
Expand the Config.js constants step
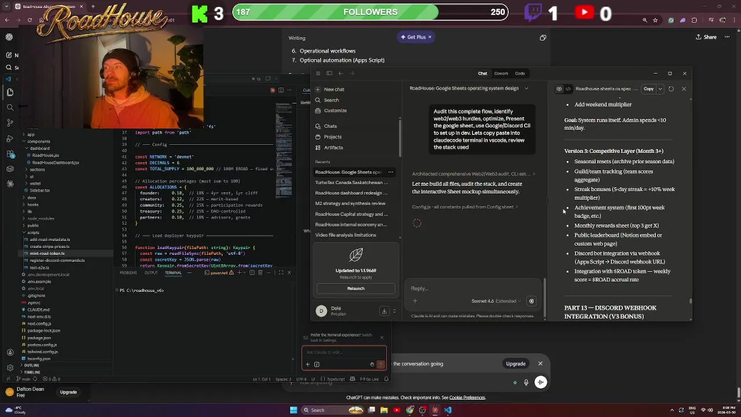(465, 207)
